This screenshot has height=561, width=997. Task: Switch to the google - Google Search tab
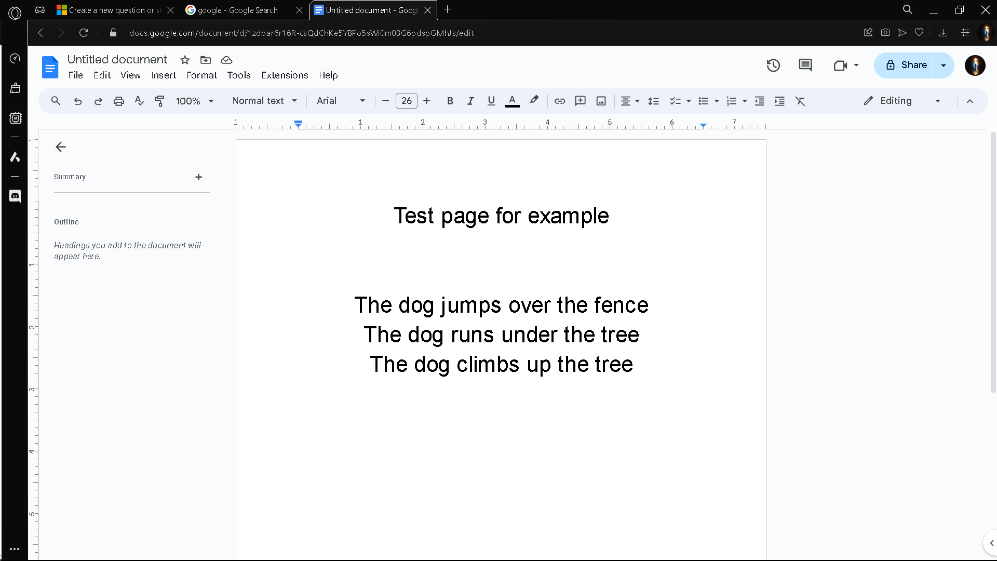[x=238, y=10]
